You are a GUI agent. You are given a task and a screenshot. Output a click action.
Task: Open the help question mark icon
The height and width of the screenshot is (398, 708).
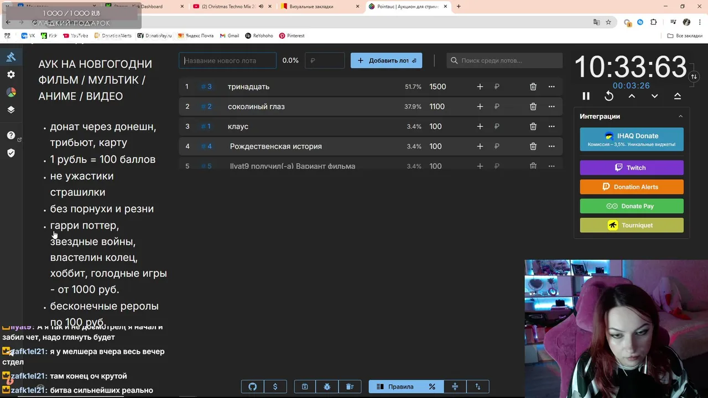tap(11, 135)
